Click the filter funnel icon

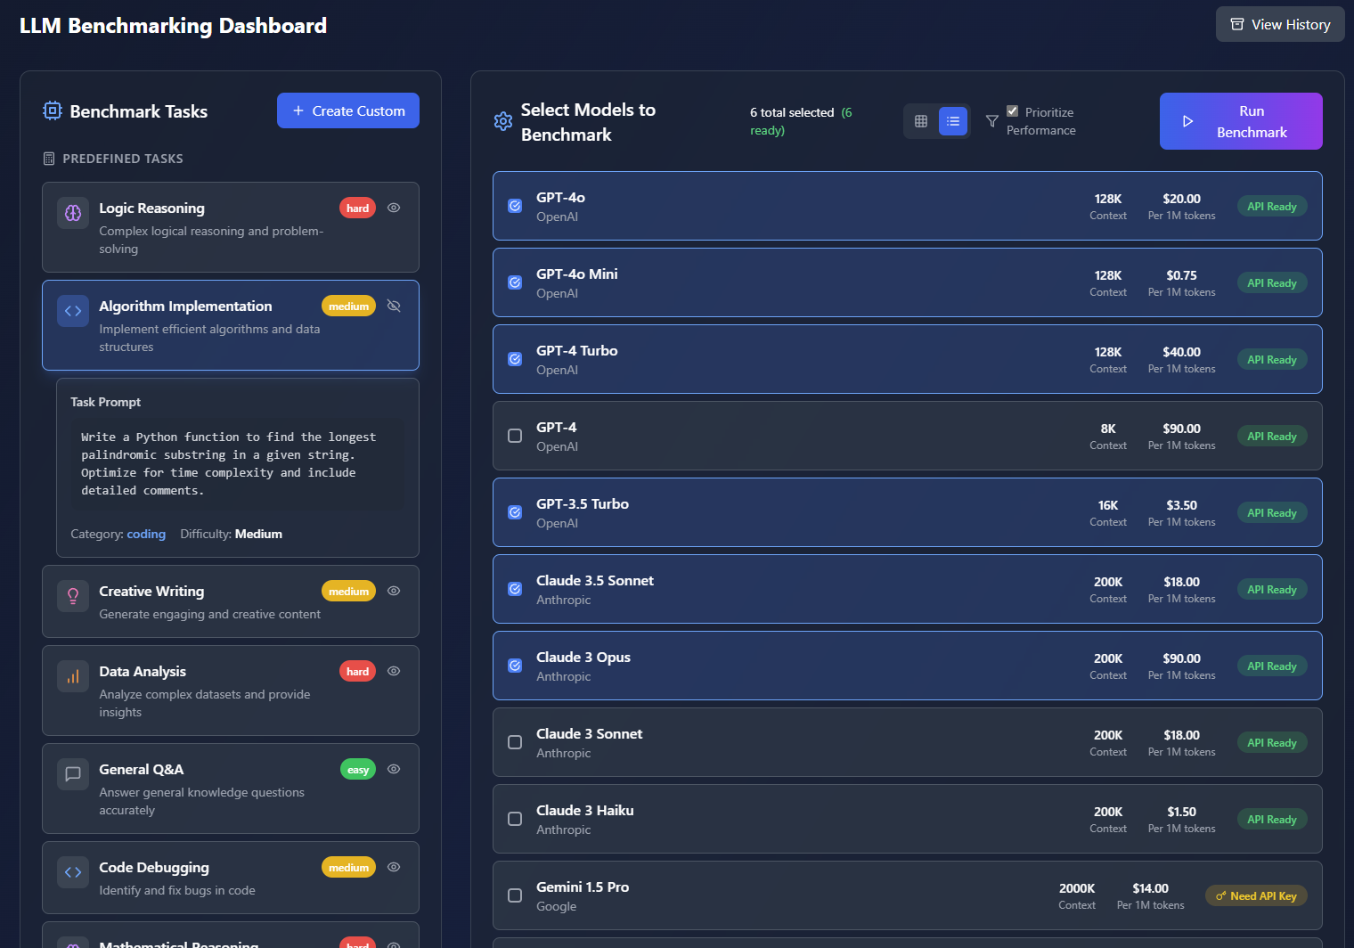pos(991,121)
